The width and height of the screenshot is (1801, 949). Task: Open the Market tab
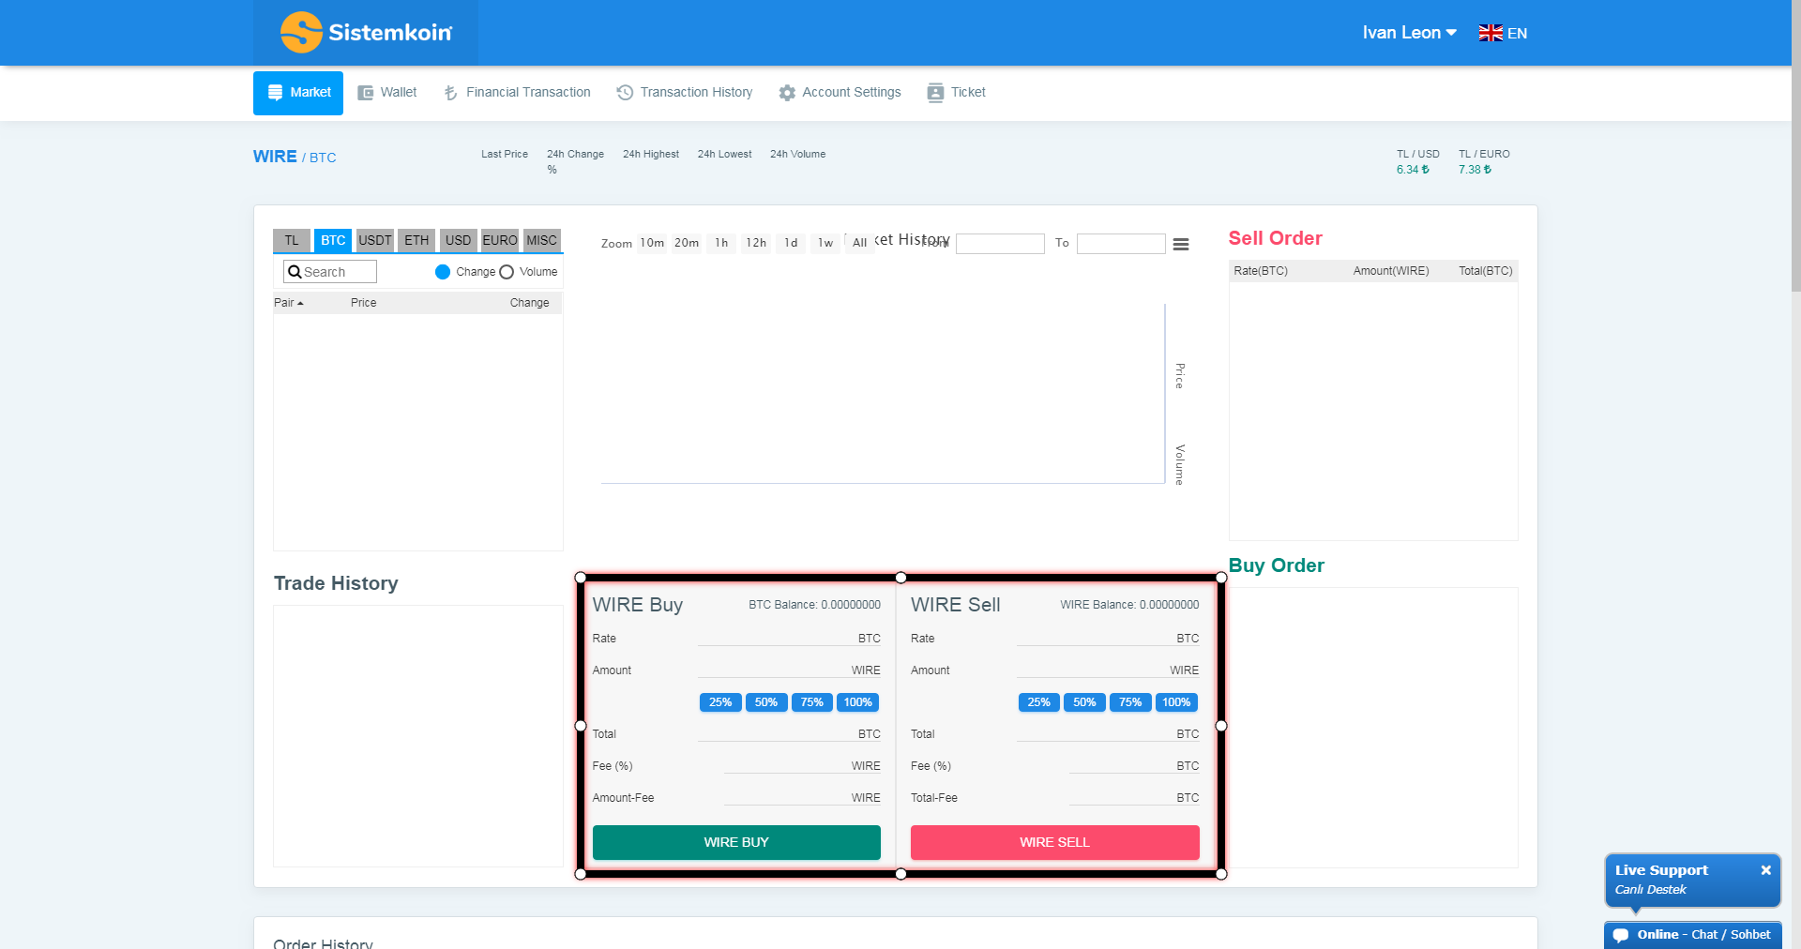(298, 93)
